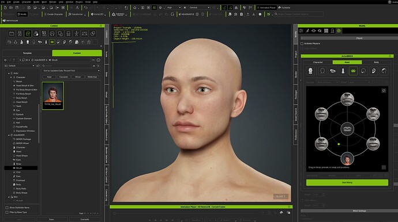Image resolution: width=398 pixels, height=222 pixels.
Task: Click the content Search field
Action: pos(66,66)
